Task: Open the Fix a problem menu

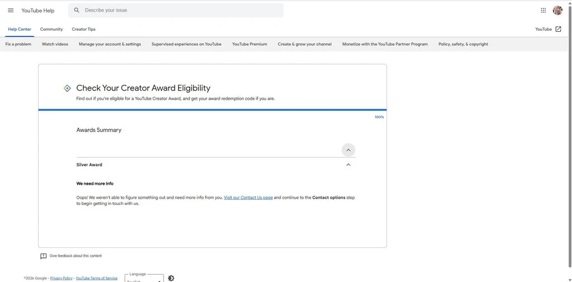Action: click(18, 44)
